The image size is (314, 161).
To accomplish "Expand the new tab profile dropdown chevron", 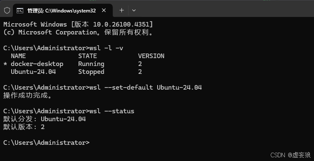I will point(134,10).
